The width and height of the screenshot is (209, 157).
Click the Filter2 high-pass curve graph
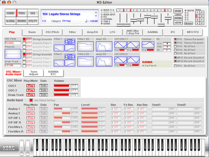click(70, 63)
